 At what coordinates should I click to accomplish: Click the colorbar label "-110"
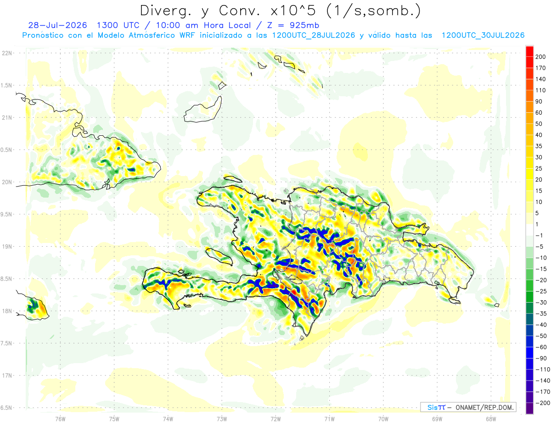pos(543,370)
